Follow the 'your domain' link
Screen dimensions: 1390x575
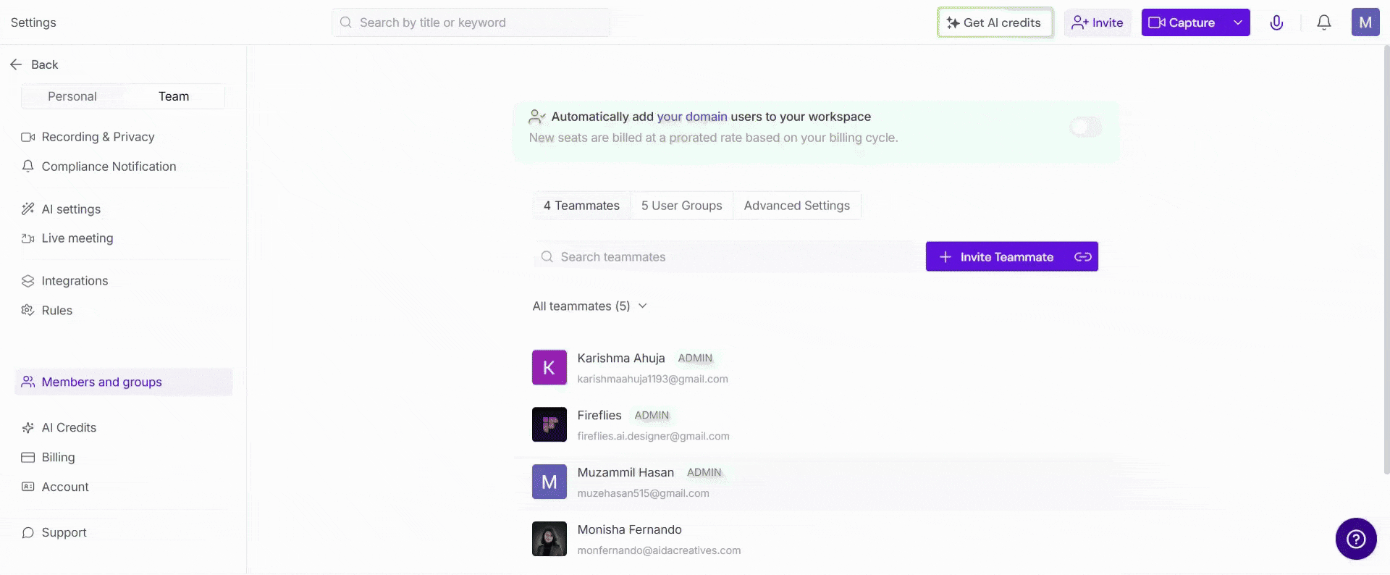[x=692, y=117]
